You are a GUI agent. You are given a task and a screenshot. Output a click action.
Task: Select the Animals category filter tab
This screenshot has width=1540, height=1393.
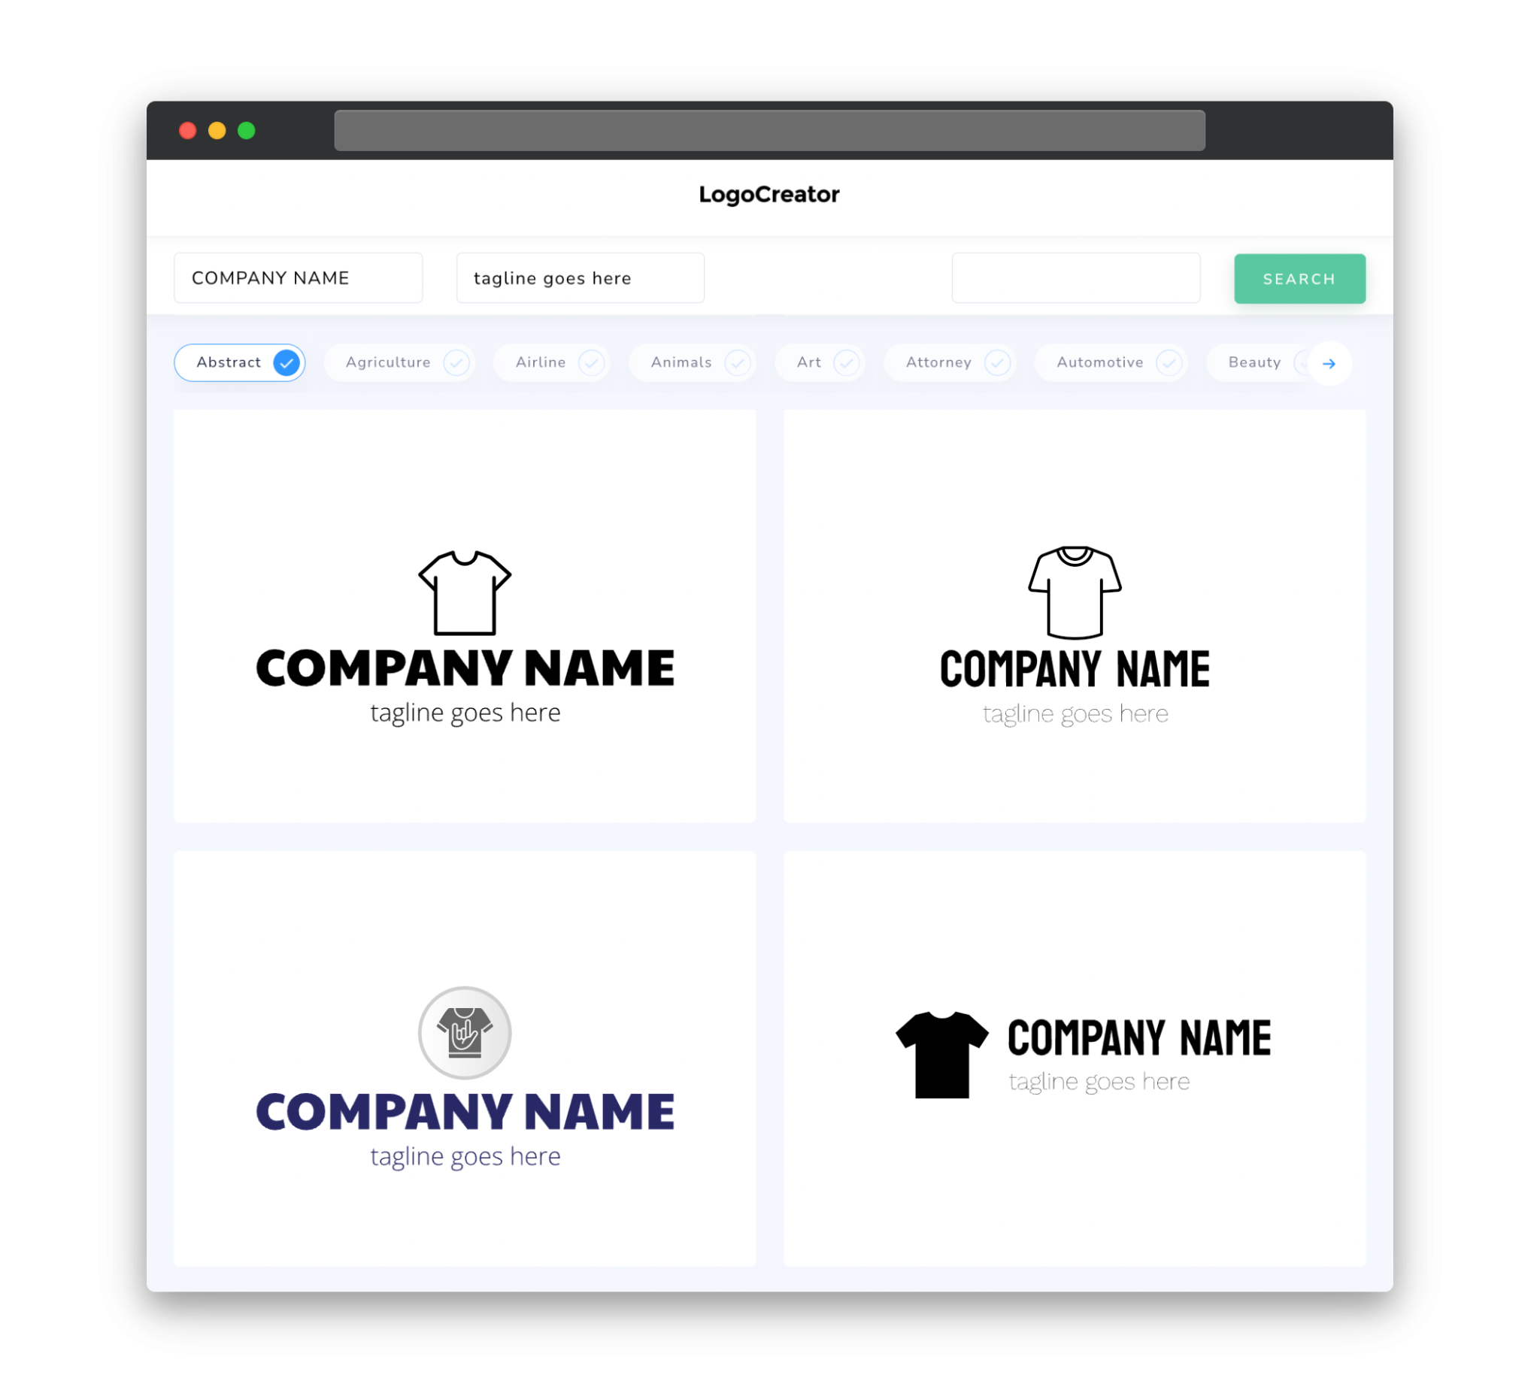pyautogui.click(x=693, y=362)
